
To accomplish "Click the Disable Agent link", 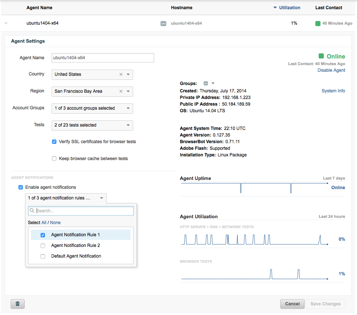I will pyautogui.click(x=331, y=70).
